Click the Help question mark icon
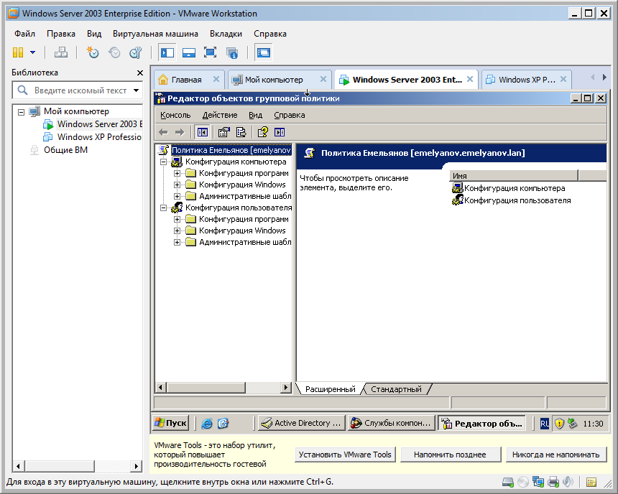 pyautogui.click(x=263, y=132)
